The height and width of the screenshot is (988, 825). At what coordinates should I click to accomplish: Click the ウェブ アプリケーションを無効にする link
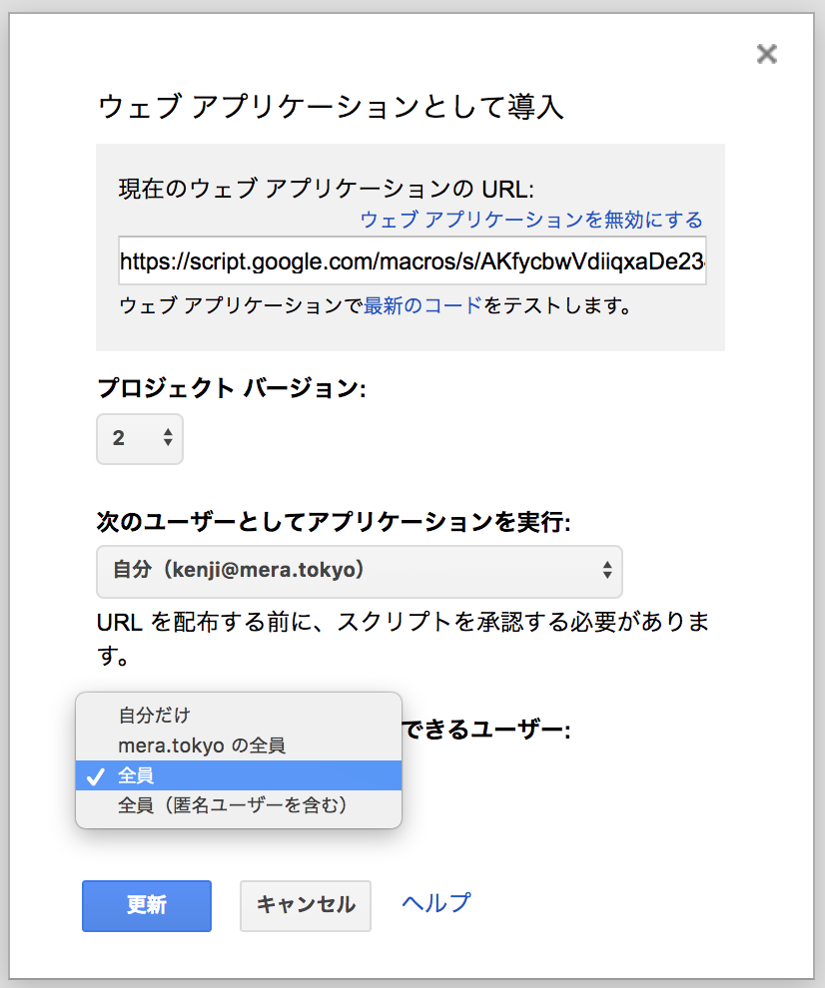(529, 219)
